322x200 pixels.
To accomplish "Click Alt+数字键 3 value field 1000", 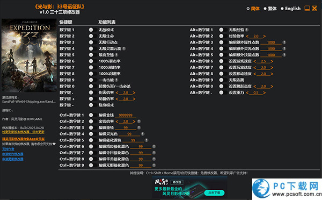I will click(x=271, y=42).
